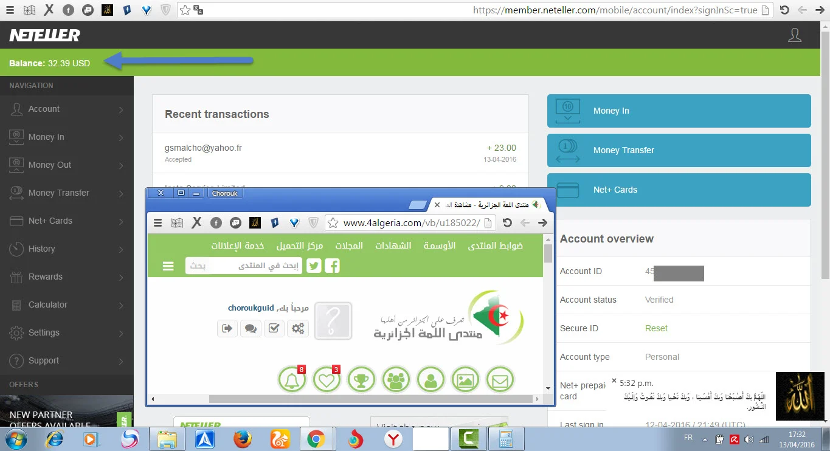Click the Money Transfer blue button
Image resolution: width=830 pixels, height=451 pixels.
pyautogui.click(x=679, y=150)
